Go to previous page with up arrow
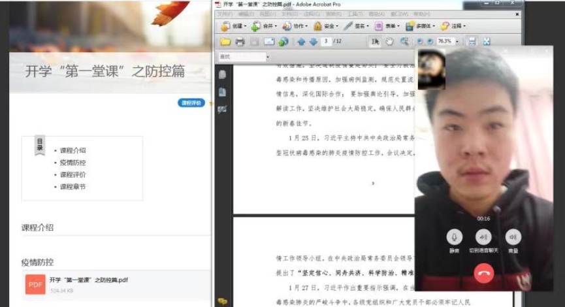The height and width of the screenshot is (307, 565). pyautogui.click(x=301, y=42)
